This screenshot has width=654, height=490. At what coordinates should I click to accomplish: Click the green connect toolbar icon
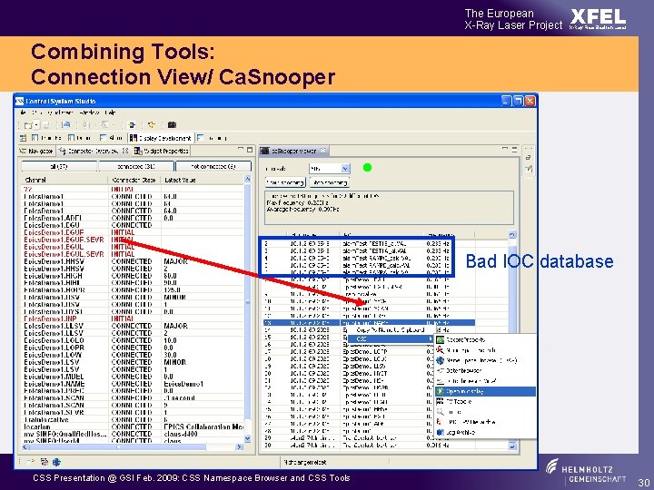(x=132, y=124)
